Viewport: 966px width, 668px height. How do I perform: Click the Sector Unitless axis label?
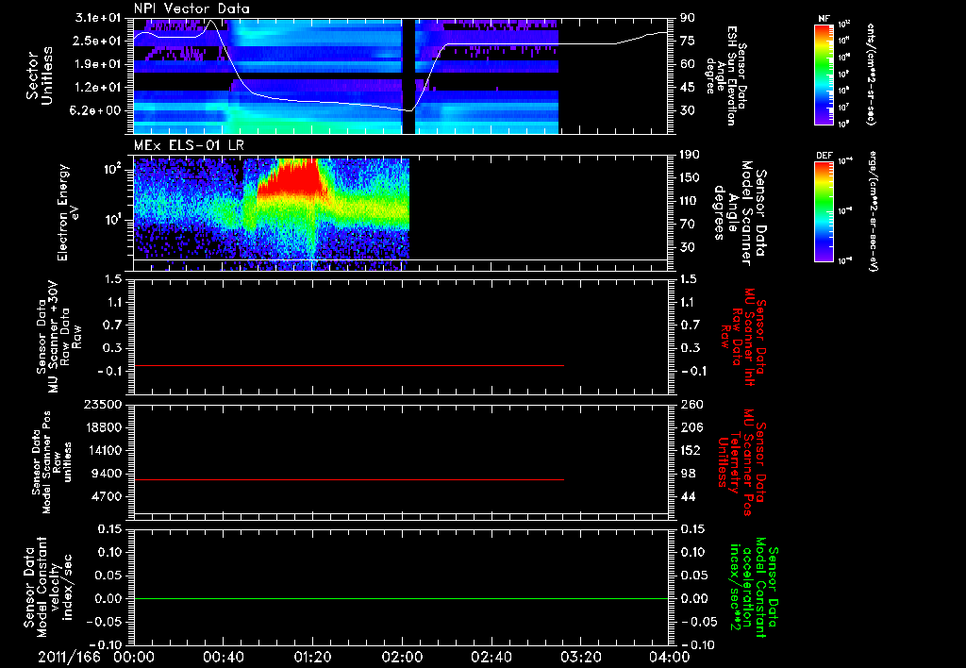(x=40, y=75)
